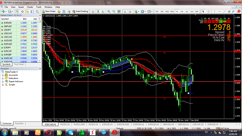This screenshot has height=136, width=242.
Task: Open the Strategy Tester icon
Action: (x=37, y=11)
